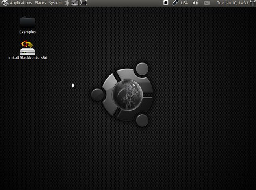256x190 pixels.
Task: Select the Examples folder on desktop
Action: 28,22
